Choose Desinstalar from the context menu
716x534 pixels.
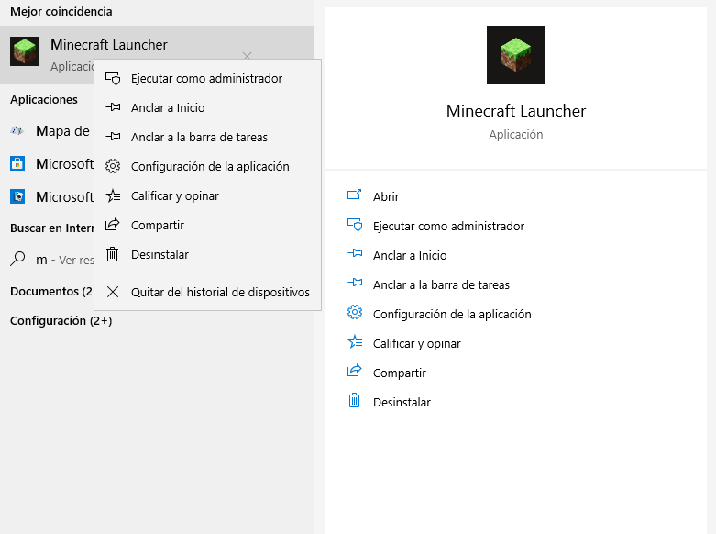tap(207, 254)
